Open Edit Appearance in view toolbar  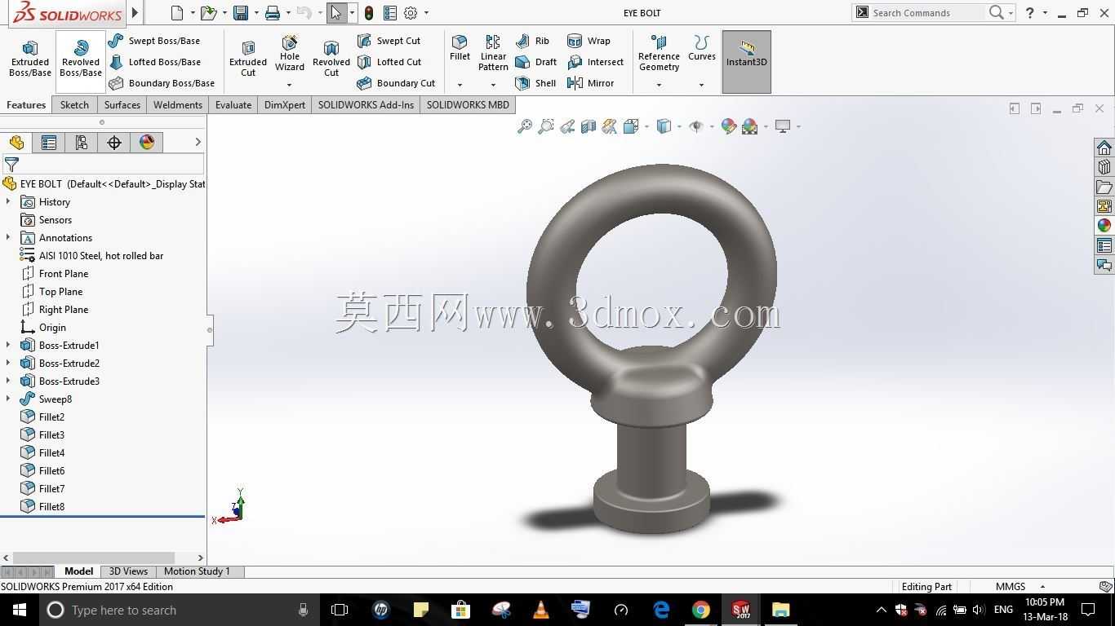(729, 126)
